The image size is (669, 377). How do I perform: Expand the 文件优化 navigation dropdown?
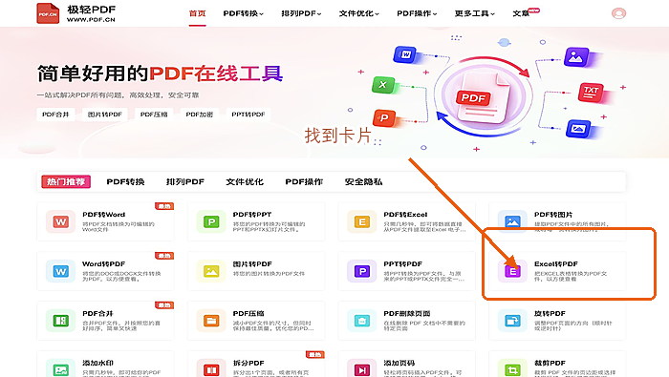[x=358, y=13]
